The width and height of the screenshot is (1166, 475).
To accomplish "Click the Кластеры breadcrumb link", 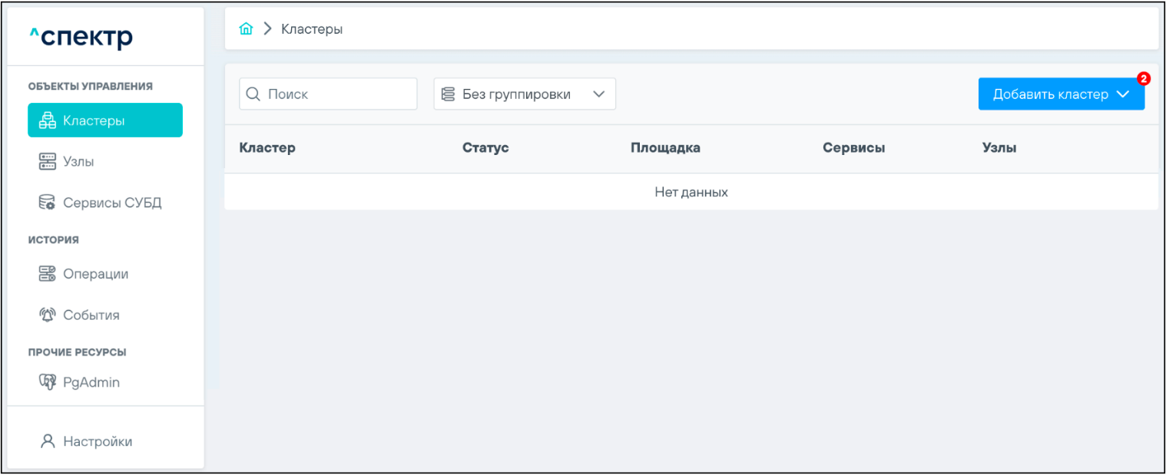I will [x=312, y=29].
